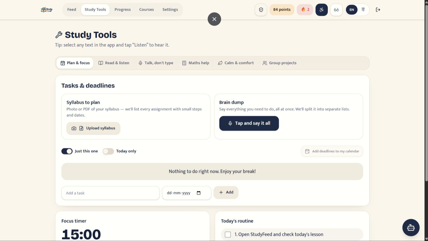Viewport: 428px width, 241px height.
Task: Open the shield privacy icon button
Action: [261, 10]
